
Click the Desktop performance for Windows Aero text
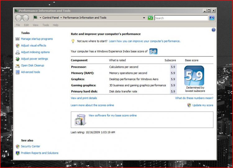point(134,79)
